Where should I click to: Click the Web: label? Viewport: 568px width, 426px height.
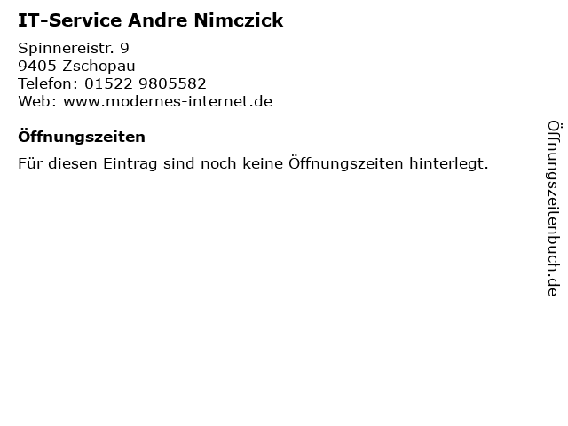[37, 101]
